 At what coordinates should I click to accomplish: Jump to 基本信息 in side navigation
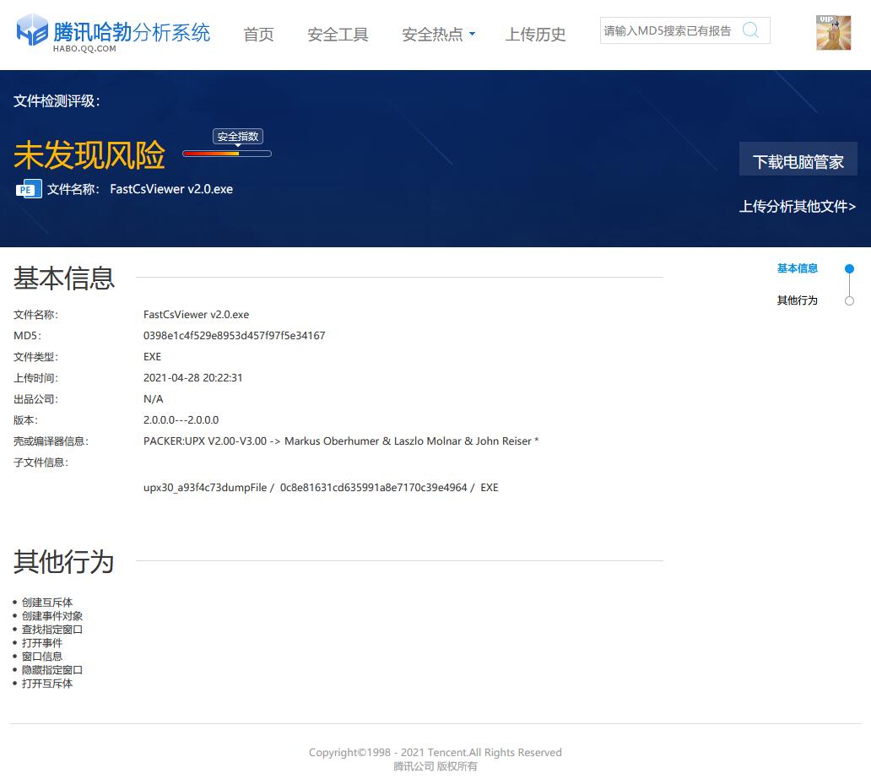click(x=797, y=268)
